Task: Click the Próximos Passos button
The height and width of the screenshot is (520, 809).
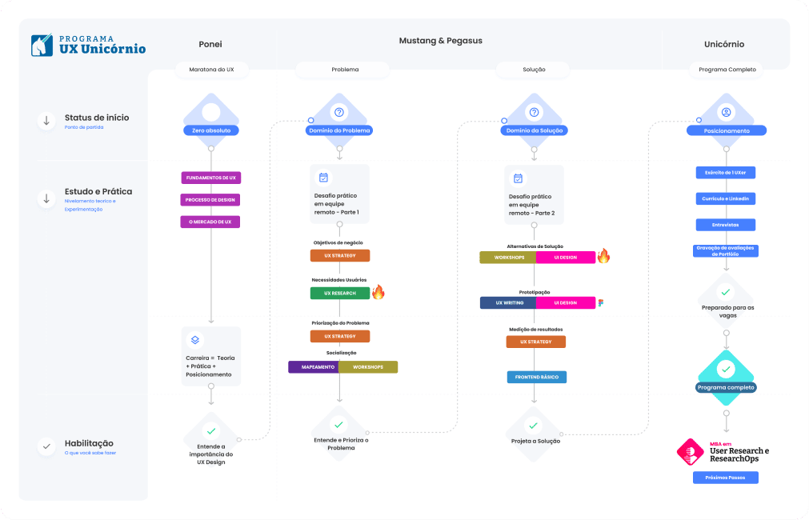Action: click(725, 478)
